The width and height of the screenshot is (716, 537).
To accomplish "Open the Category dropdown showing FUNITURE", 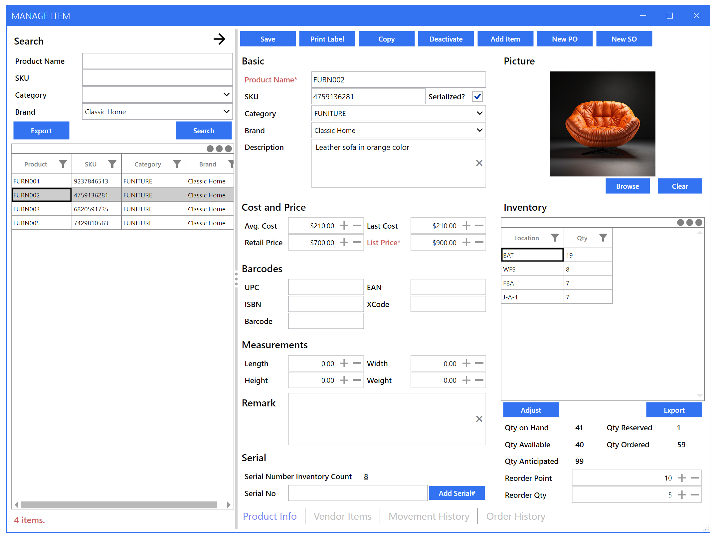I will click(479, 113).
